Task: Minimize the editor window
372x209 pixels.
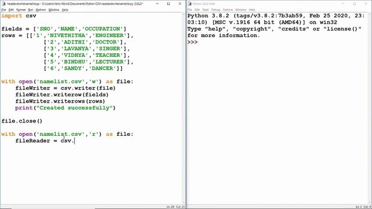Action: (157, 4)
